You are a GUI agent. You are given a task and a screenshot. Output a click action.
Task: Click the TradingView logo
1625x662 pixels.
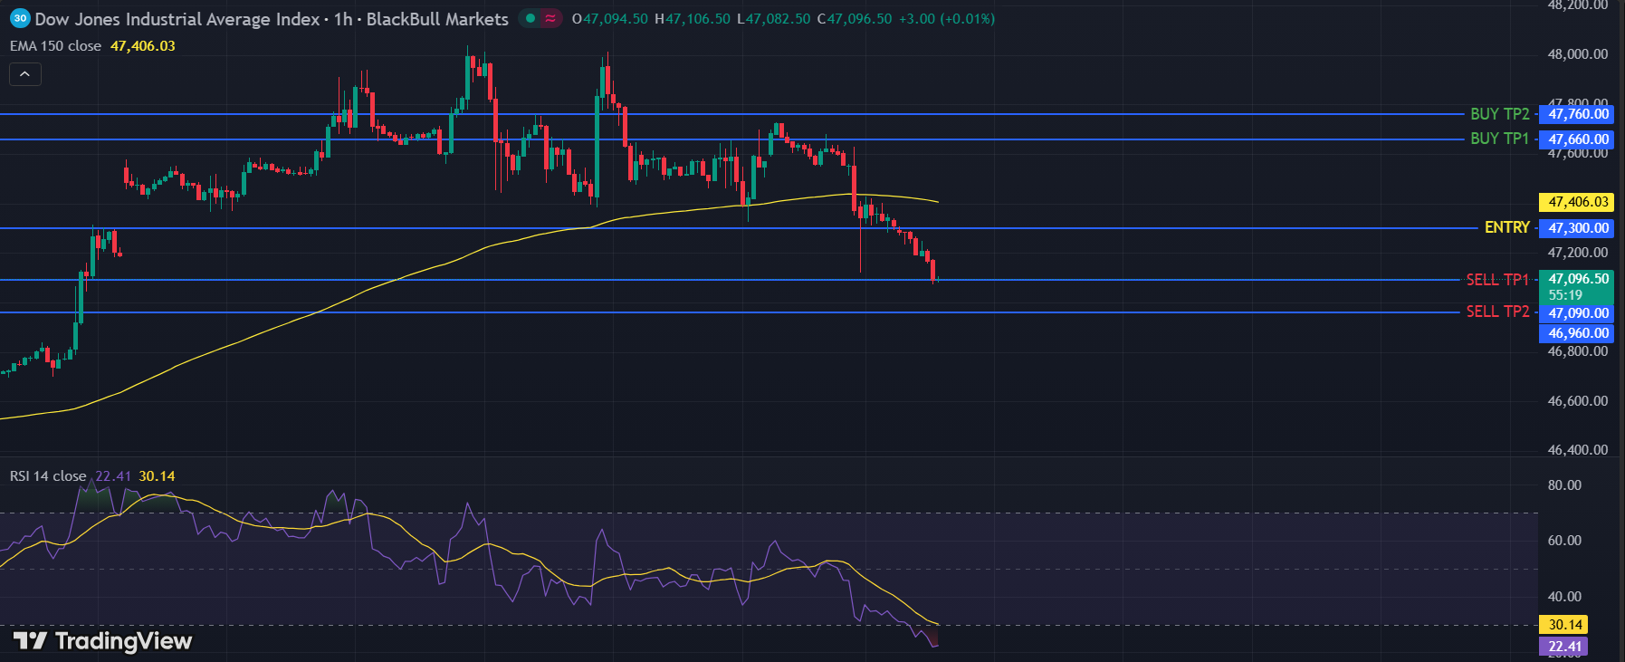point(103,641)
